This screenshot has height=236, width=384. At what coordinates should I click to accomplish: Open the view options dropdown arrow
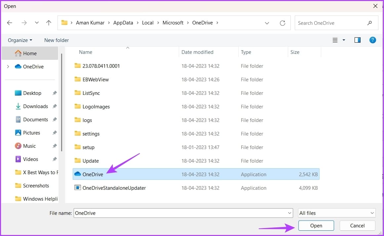click(x=344, y=40)
